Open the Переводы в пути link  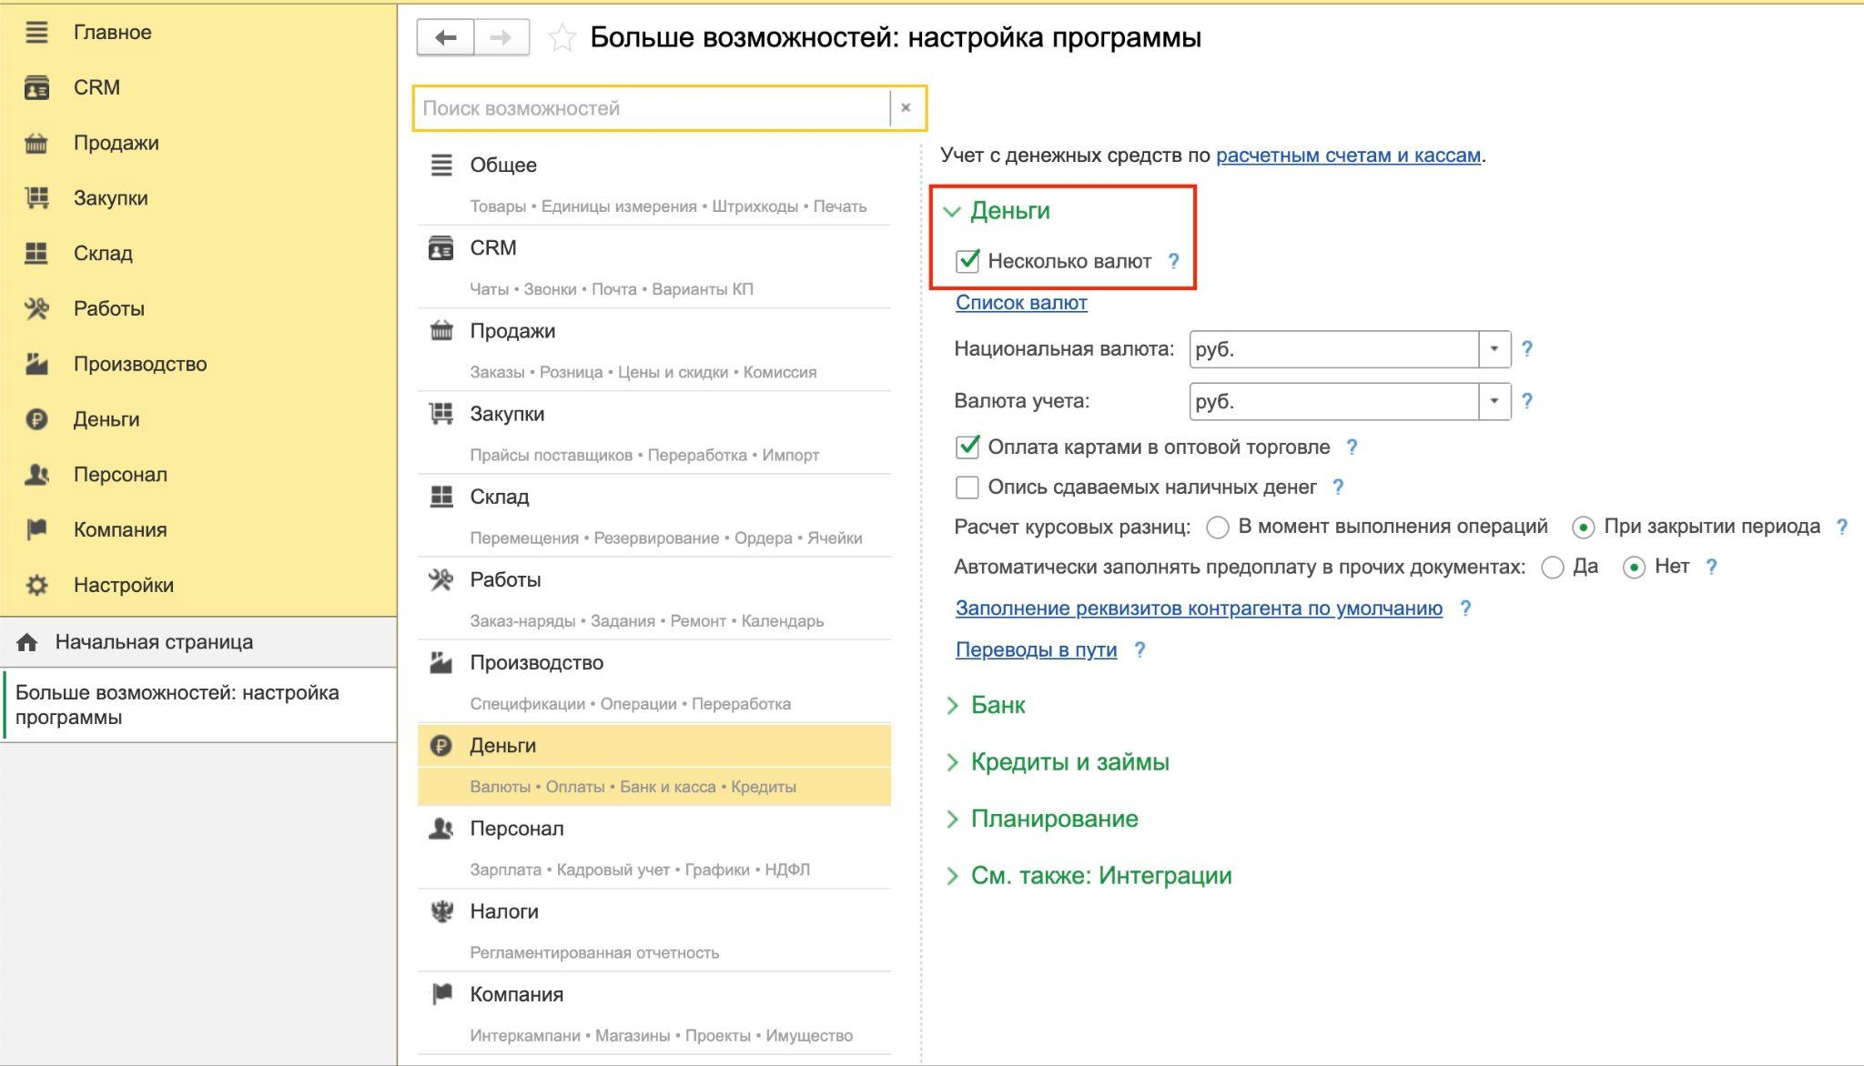1036,650
